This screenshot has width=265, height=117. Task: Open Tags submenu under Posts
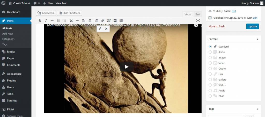point(5,44)
